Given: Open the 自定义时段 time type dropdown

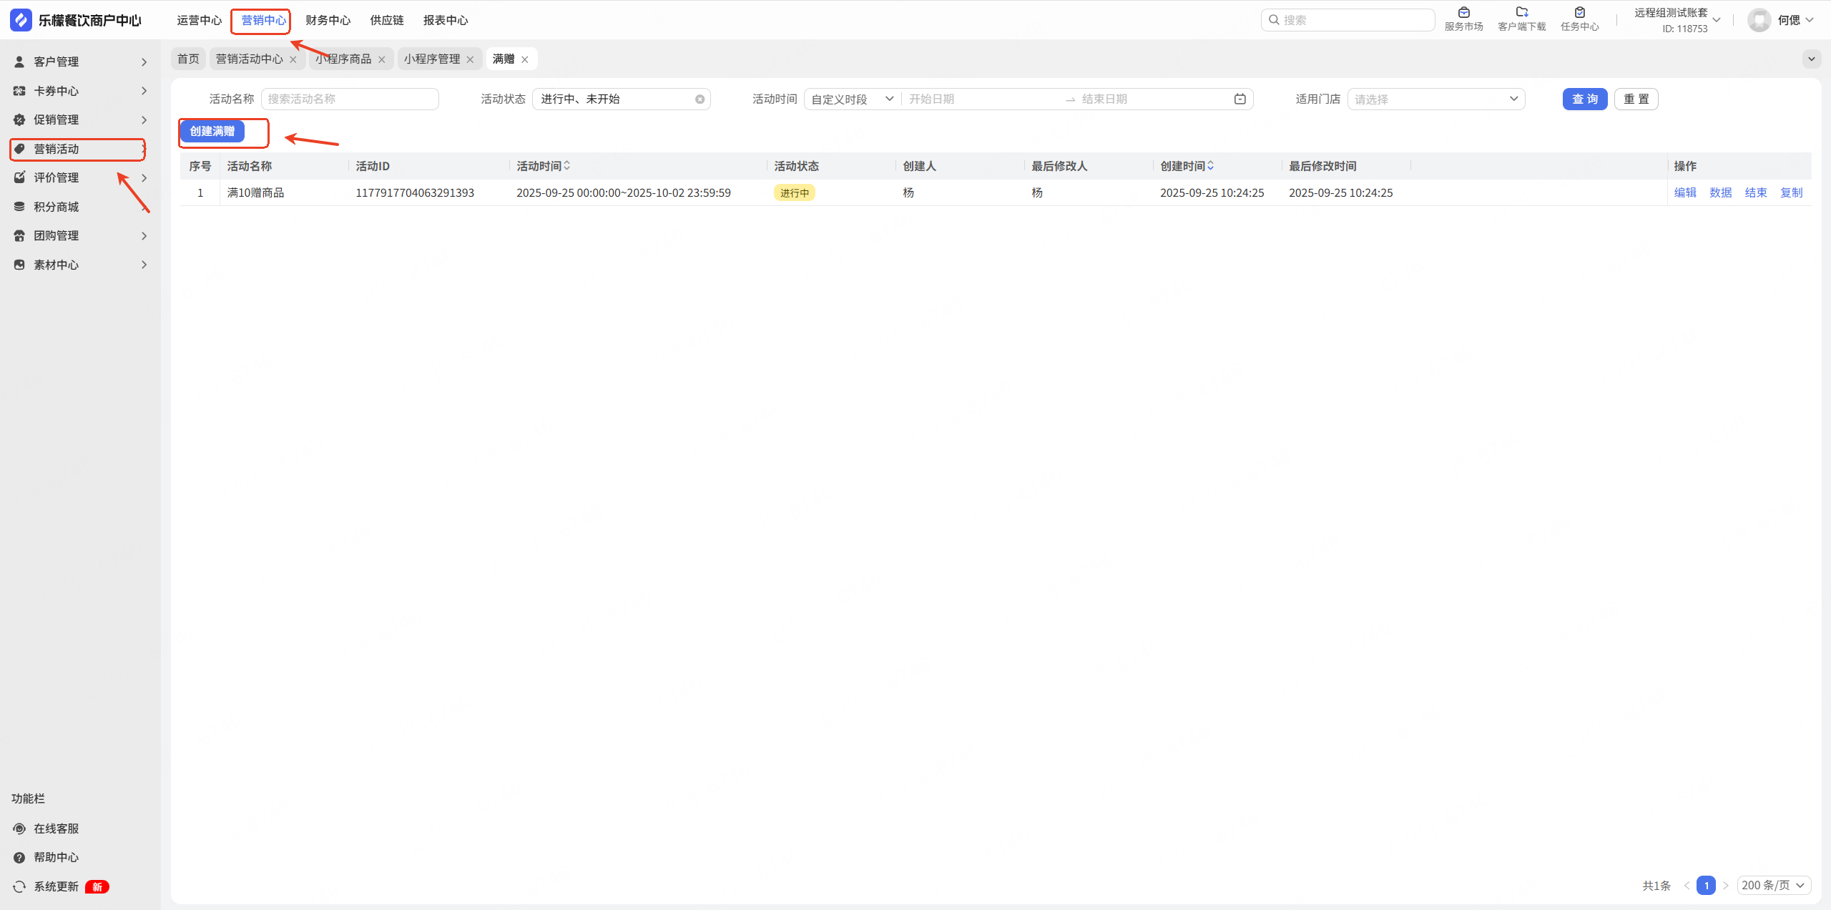Looking at the screenshot, I should (x=852, y=99).
